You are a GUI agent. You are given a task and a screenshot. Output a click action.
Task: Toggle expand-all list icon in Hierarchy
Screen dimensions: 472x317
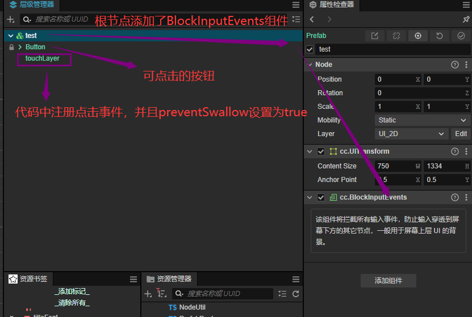coord(296,19)
